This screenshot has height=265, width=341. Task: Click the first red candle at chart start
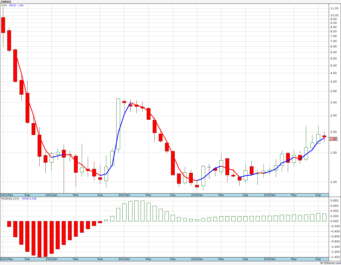tap(3, 25)
